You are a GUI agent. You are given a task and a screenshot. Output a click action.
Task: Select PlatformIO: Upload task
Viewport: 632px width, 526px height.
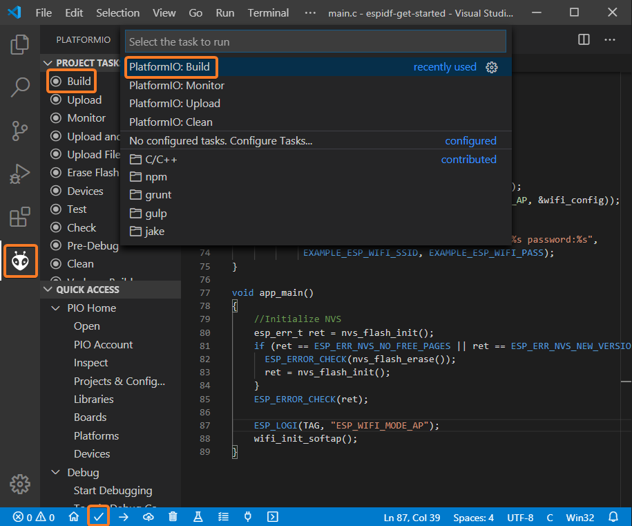point(316,104)
